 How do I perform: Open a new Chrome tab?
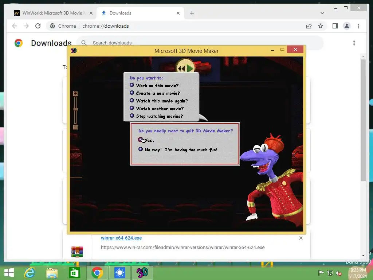pyautogui.click(x=192, y=13)
